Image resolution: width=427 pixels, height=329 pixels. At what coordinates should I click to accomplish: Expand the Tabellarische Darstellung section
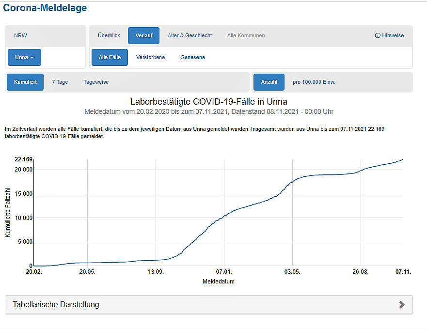56,304
